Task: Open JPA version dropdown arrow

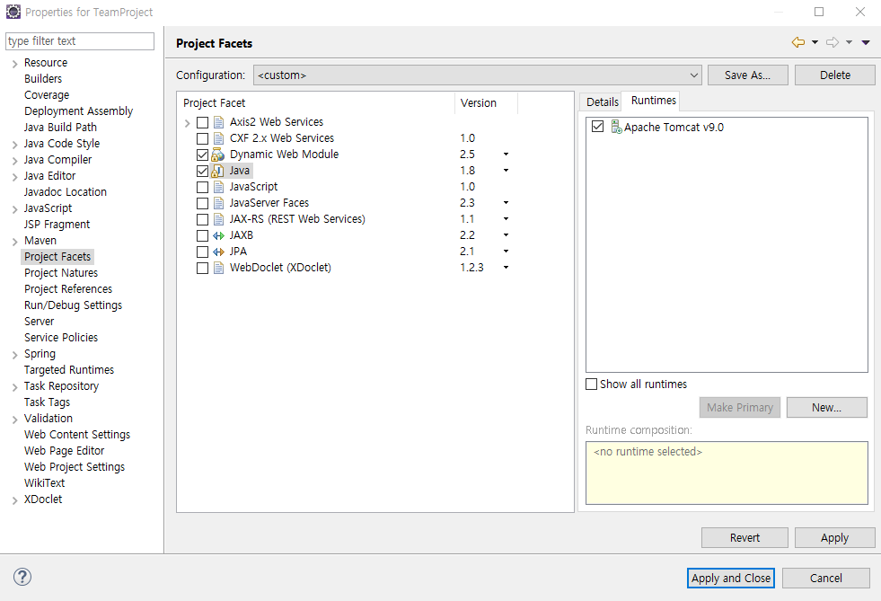Action: [x=506, y=252]
